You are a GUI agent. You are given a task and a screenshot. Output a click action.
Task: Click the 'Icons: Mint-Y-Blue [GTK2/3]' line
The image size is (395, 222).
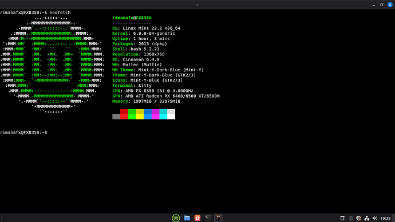pos(148,80)
